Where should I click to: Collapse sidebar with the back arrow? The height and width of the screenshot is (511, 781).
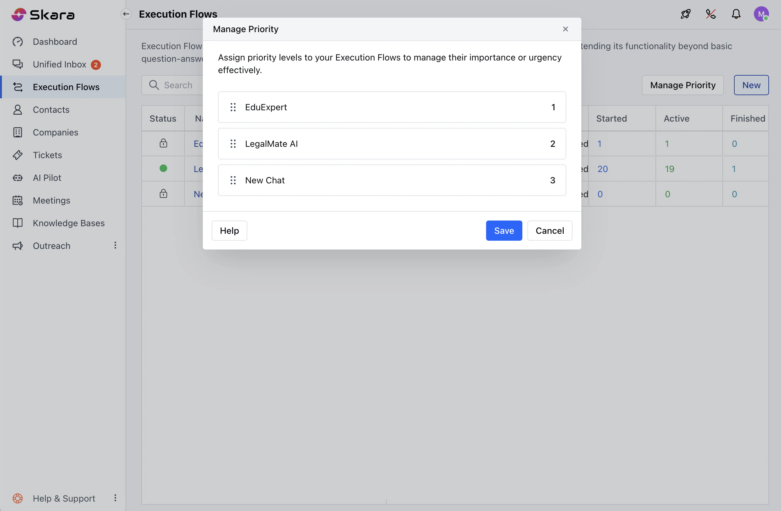pyautogui.click(x=126, y=14)
